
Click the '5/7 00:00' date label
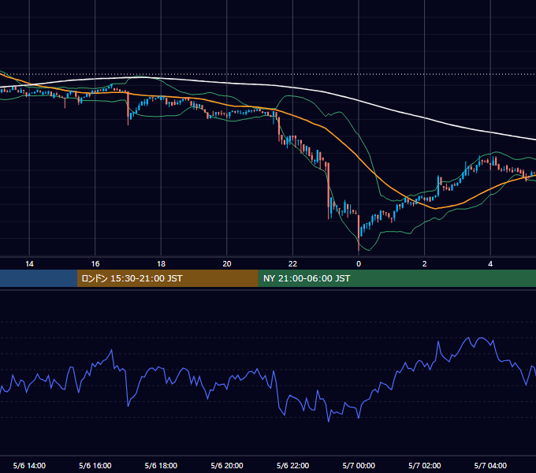point(359,465)
